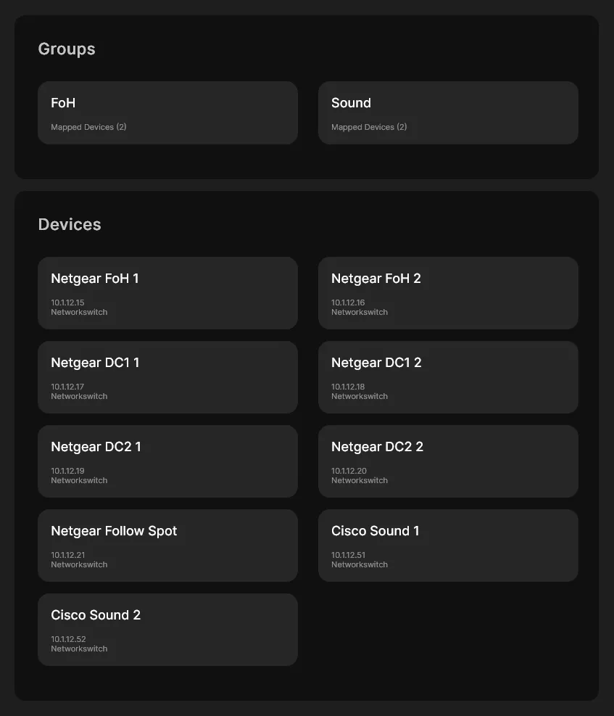
Task: Click the Devices section heading
Action: [x=70, y=225]
